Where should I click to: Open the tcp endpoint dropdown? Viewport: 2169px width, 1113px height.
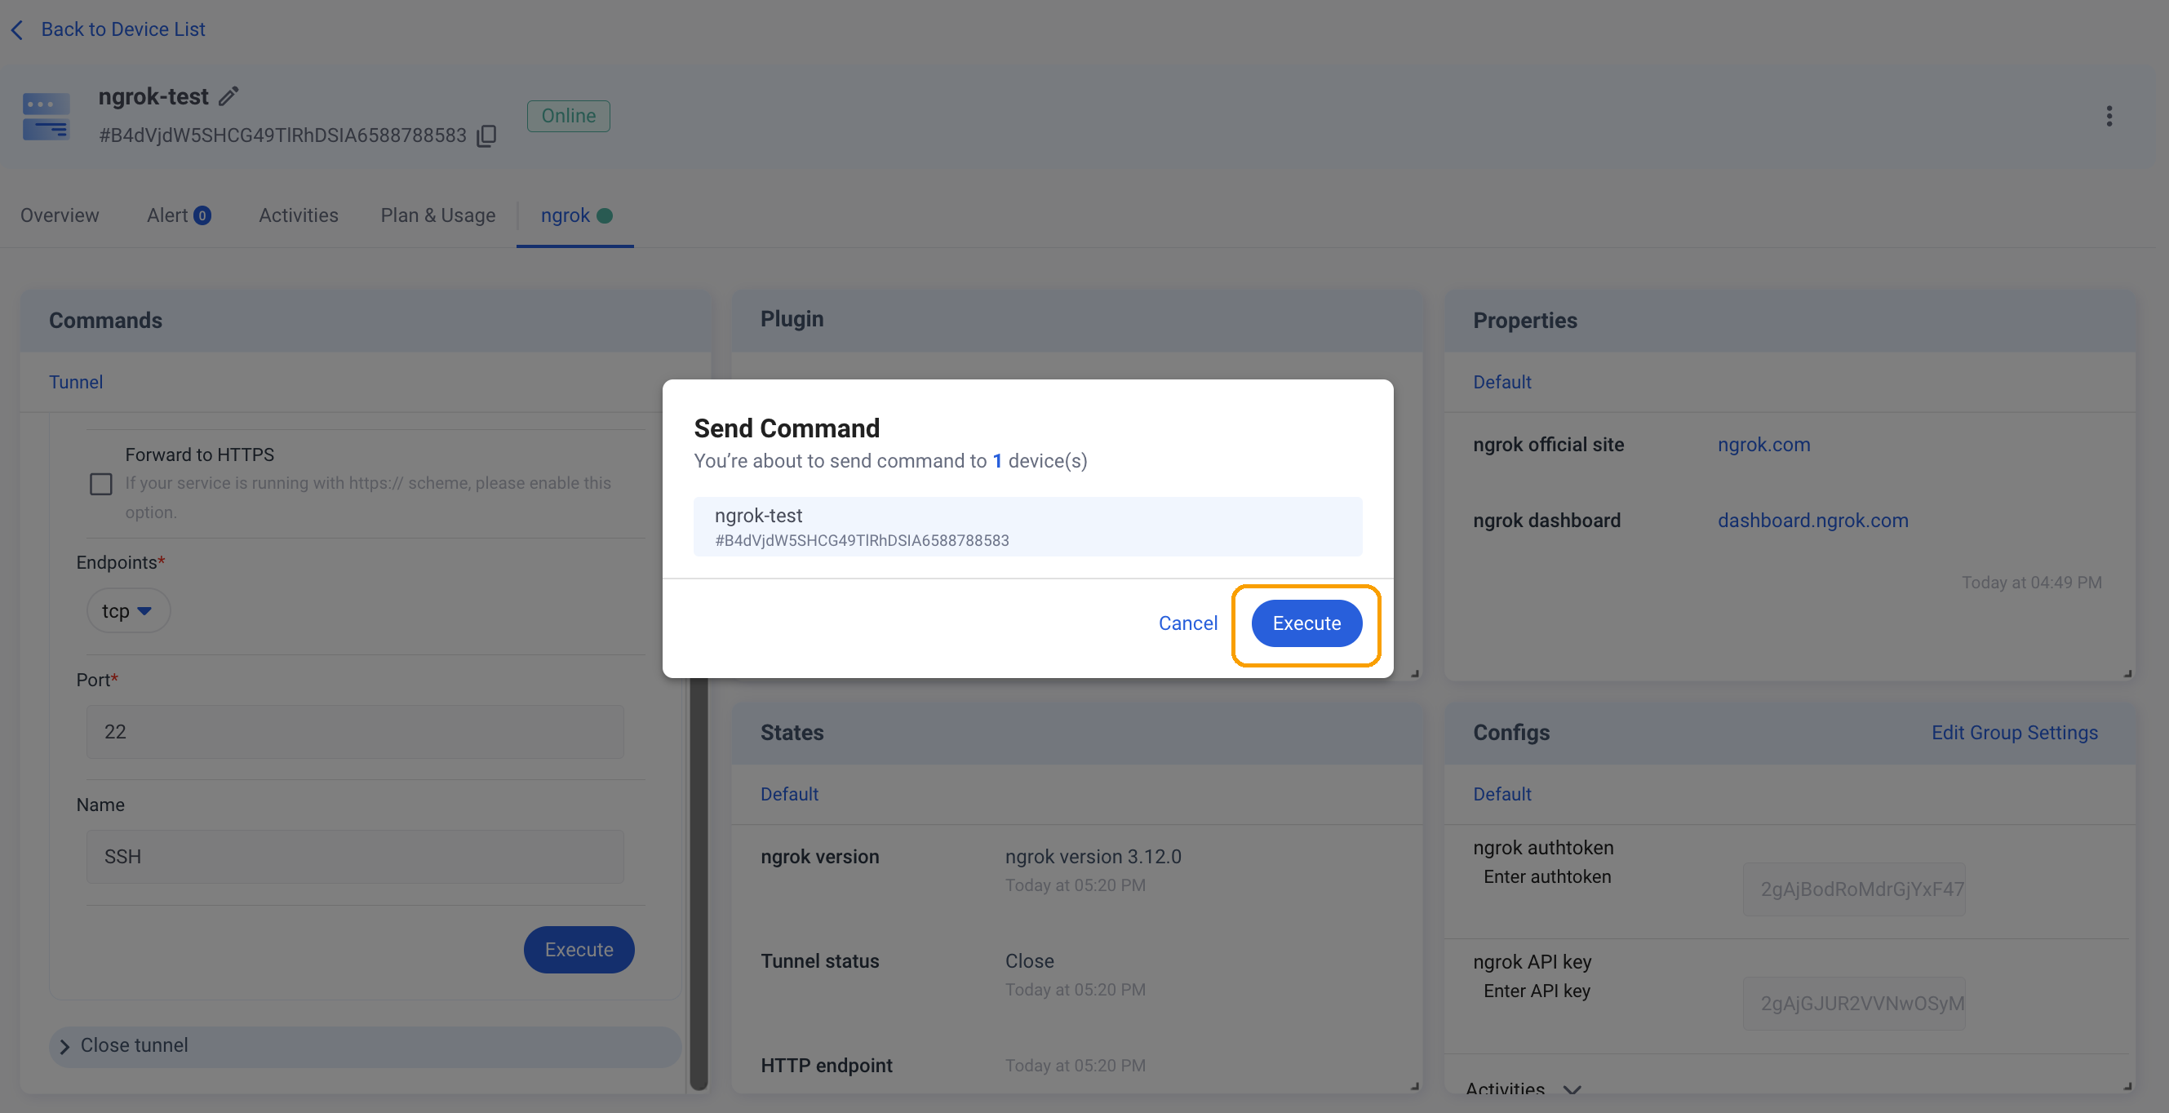(x=128, y=610)
